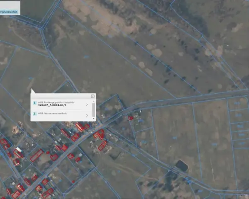Click the dark pond on the map
Viewport: 249px width, 199px height.
[x=182, y=166]
